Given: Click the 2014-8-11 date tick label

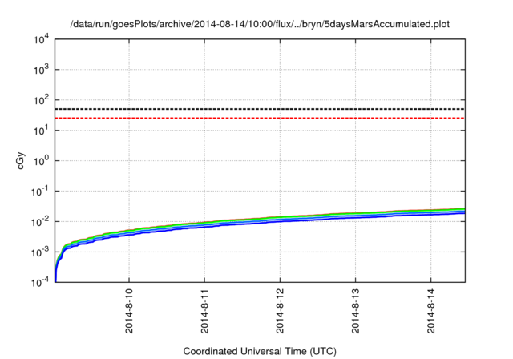Looking at the screenshot, I should click(x=204, y=311).
